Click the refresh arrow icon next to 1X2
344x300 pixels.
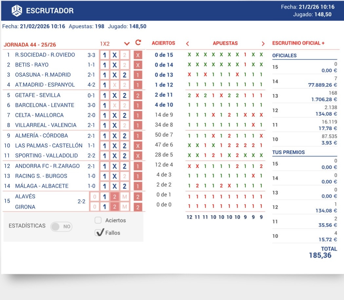[x=138, y=43]
